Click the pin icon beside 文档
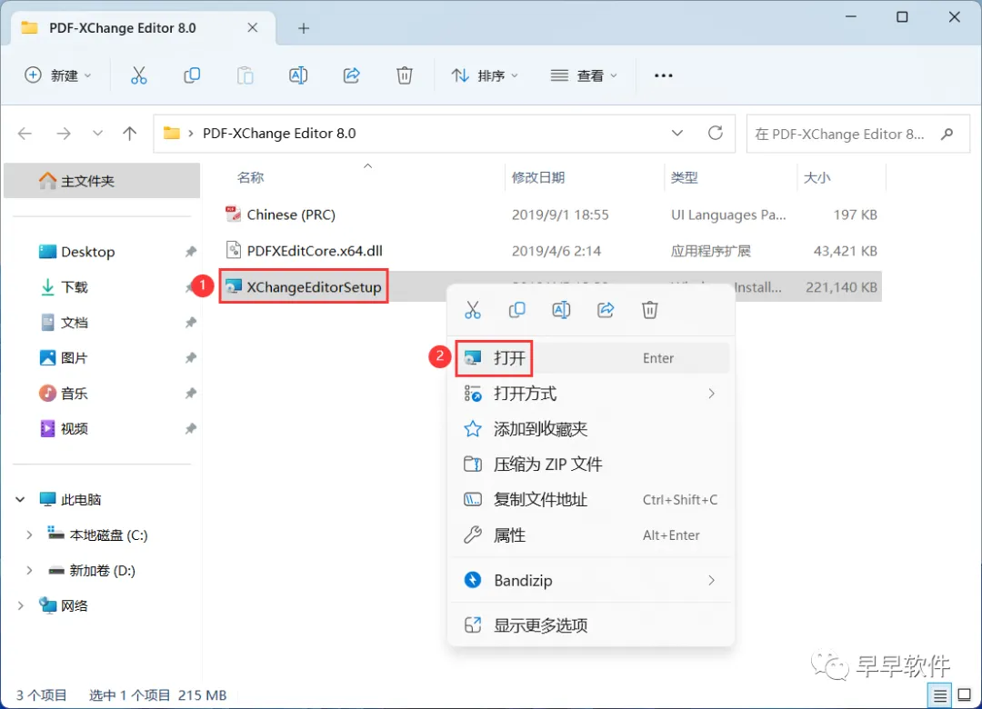Image resolution: width=982 pixels, height=709 pixels. tap(190, 323)
